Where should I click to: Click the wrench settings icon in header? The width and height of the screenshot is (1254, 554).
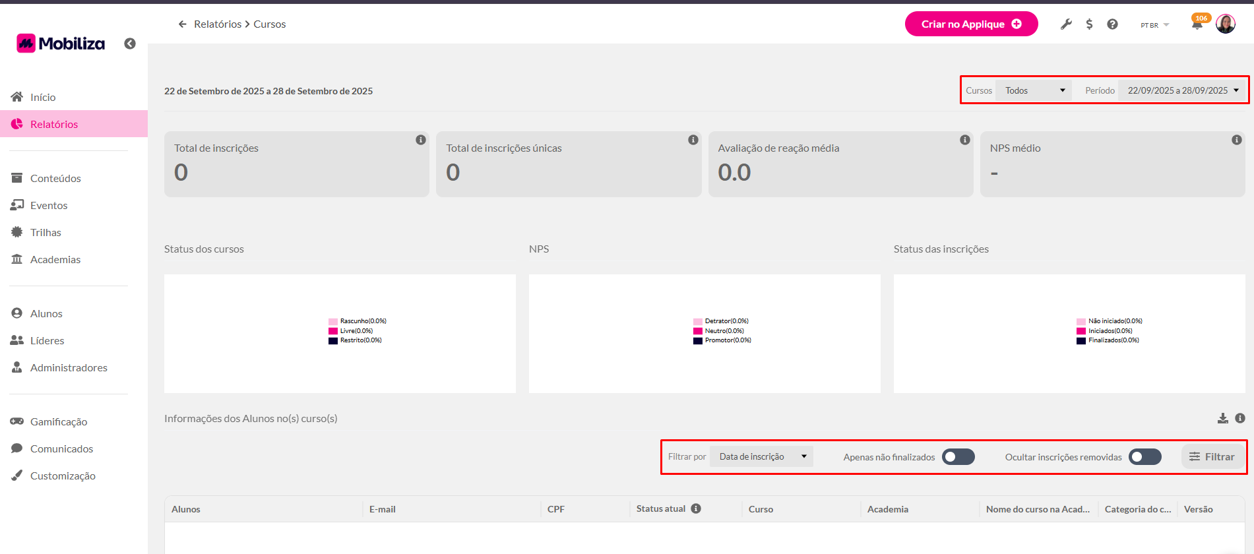1066,24
